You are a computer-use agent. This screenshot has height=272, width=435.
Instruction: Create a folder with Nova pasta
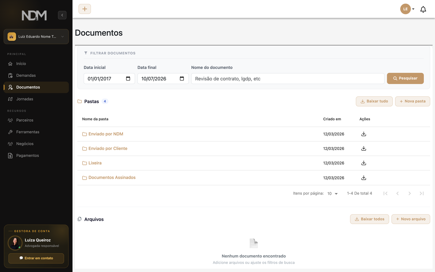[x=413, y=101]
